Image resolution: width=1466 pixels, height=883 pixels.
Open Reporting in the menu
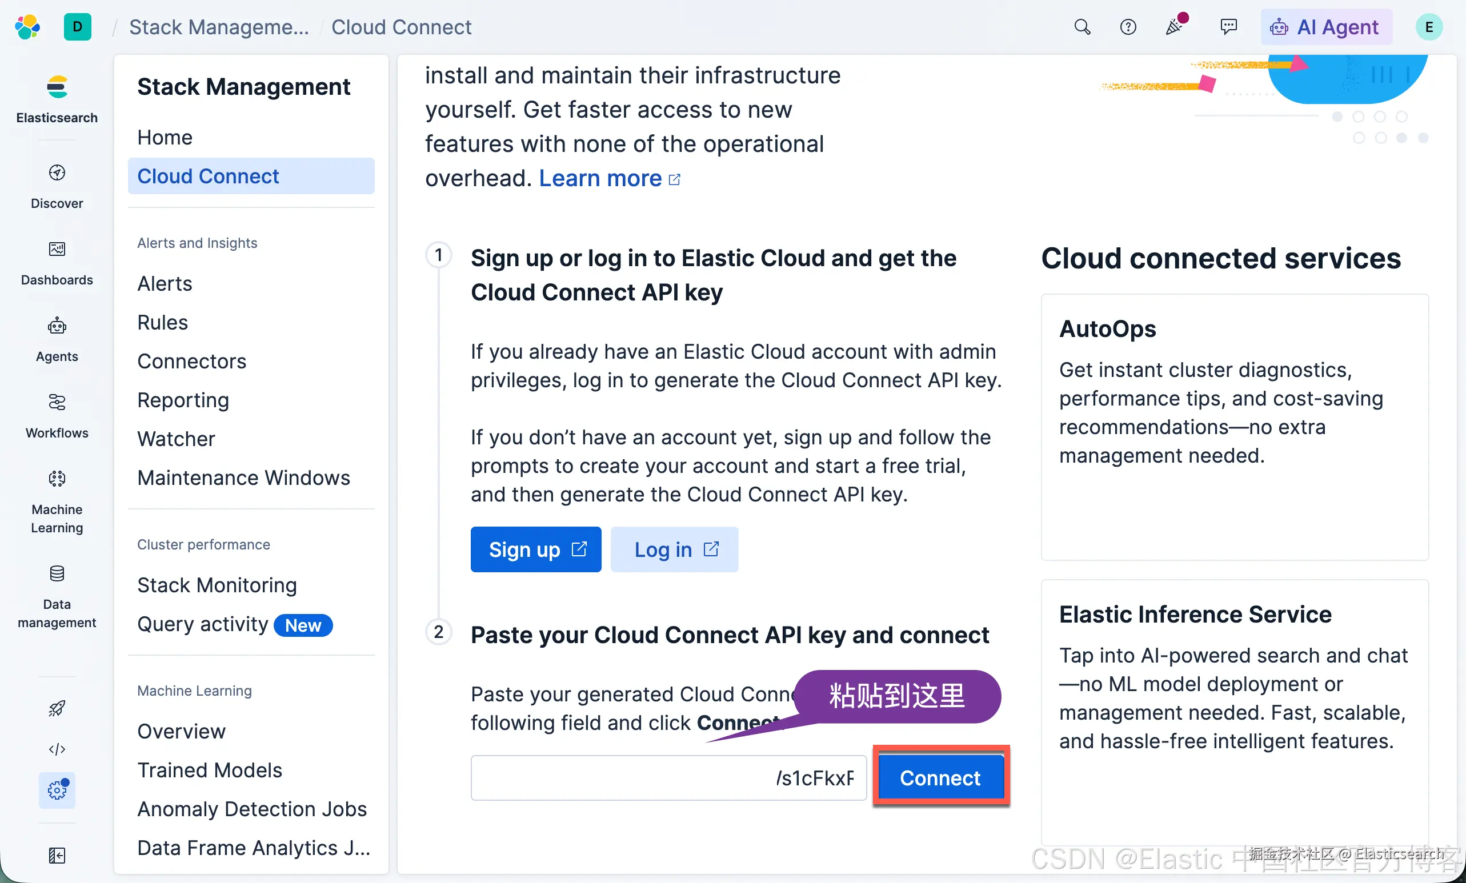[x=183, y=400]
